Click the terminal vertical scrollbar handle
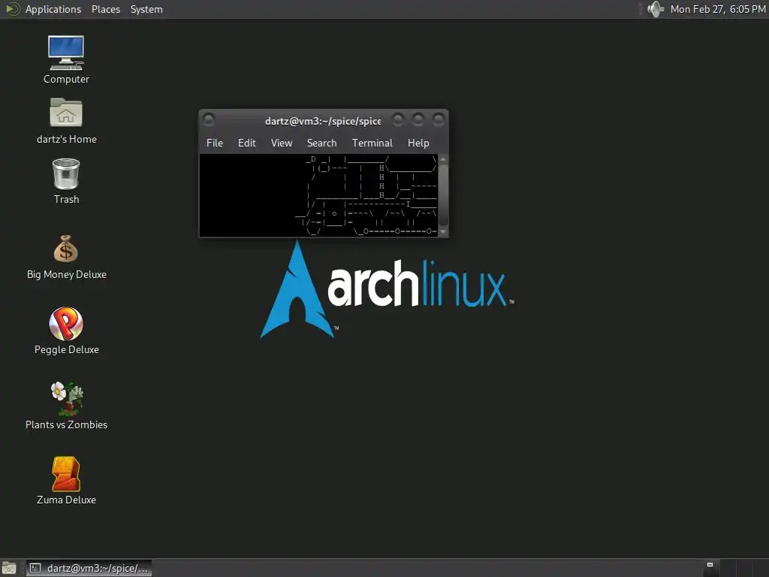769x577 pixels. pos(443,195)
